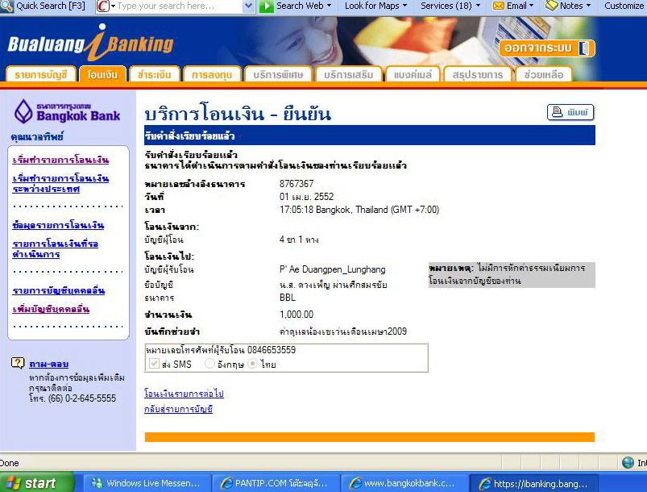This screenshot has height=492, width=647.
Task: Open the ชำระเงิน tab
Action: point(155,74)
